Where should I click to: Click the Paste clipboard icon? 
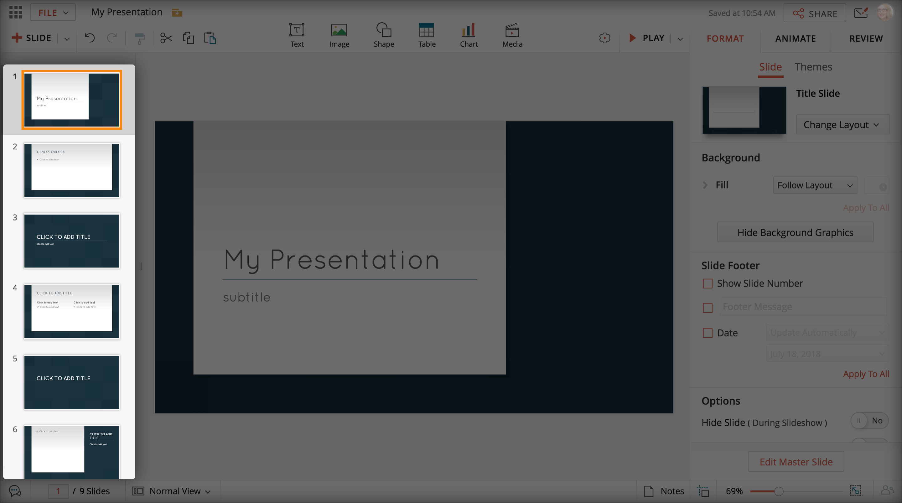pyautogui.click(x=210, y=38)
